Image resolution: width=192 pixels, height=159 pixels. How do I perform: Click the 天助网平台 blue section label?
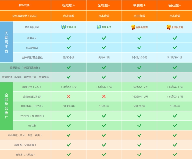click(6, 42)
